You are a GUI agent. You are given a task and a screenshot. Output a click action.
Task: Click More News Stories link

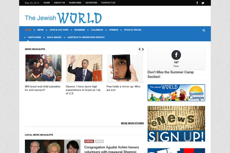pyautogui.click(x=132, y=123)
